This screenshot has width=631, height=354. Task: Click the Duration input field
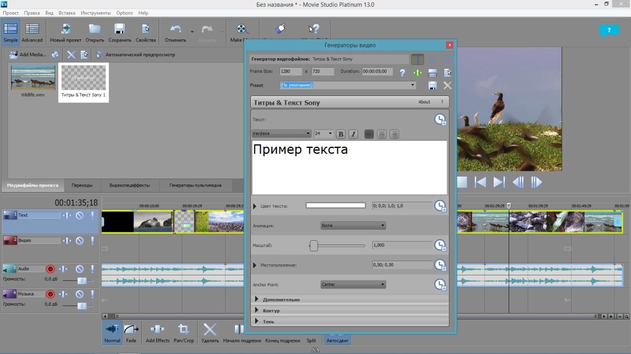coord(378,71)
